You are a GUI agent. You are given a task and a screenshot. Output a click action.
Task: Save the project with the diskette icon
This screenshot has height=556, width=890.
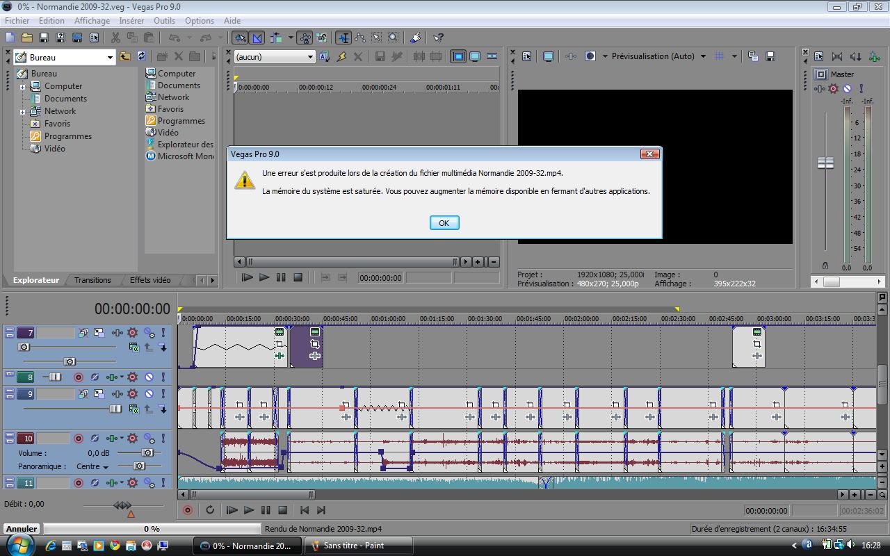pos(44,38)
